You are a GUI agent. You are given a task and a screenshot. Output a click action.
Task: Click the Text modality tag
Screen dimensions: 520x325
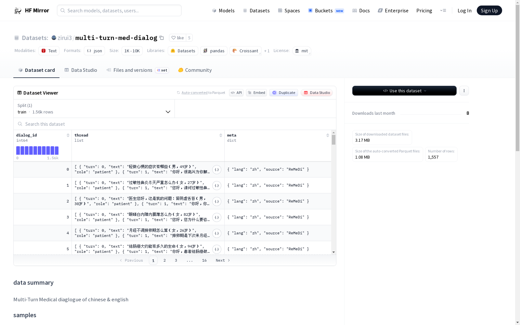point(49,51)
